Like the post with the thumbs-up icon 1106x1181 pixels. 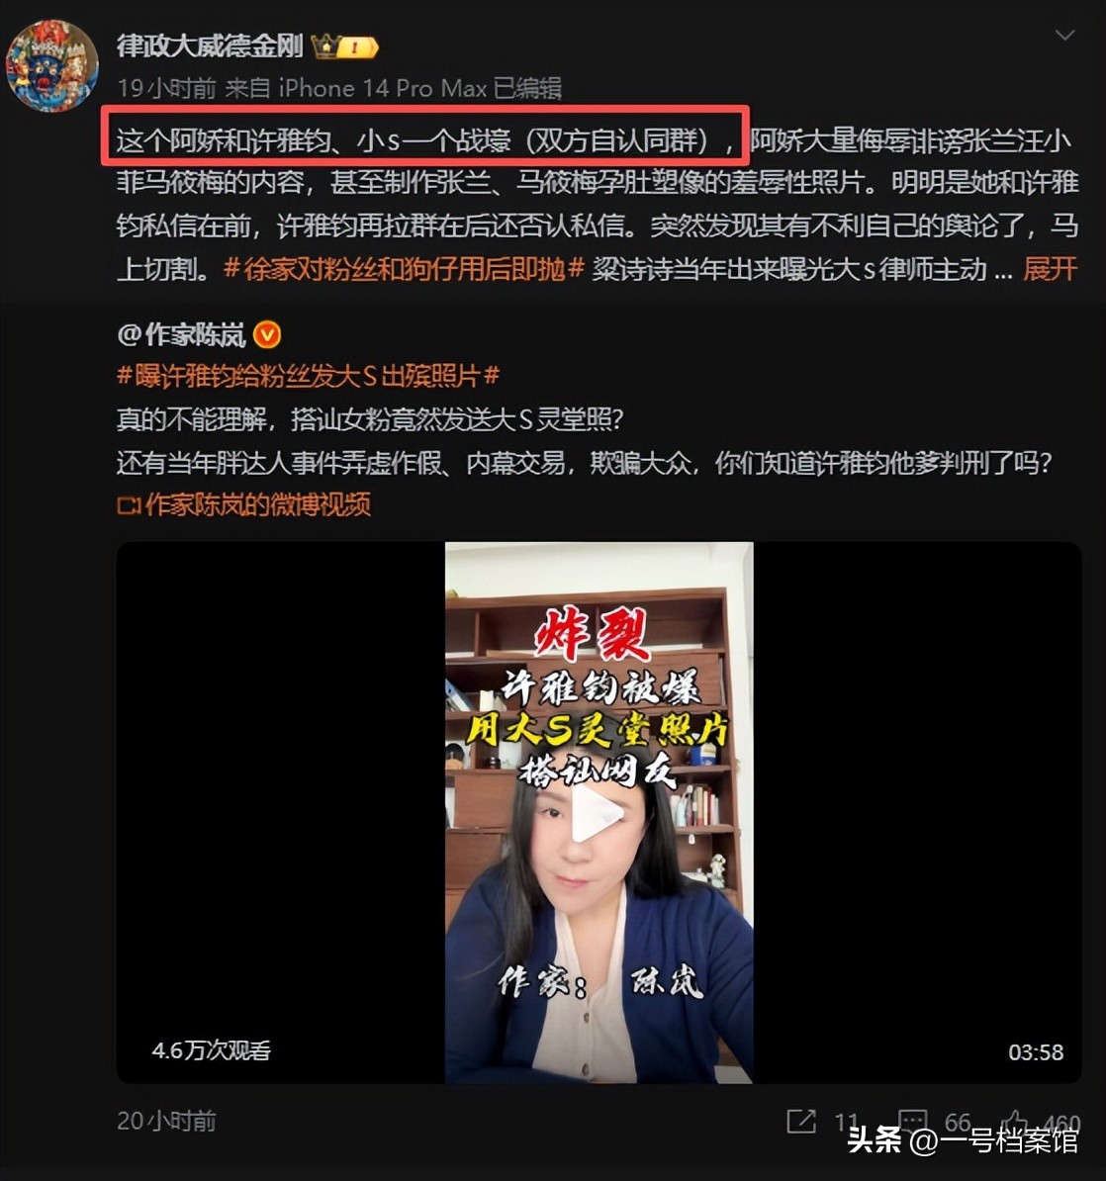tap(1014, 1122)
